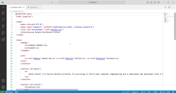The image size is (176, 93).
Task: Expand portfolio.html breadcrumb path
Action: click(17, 11)
